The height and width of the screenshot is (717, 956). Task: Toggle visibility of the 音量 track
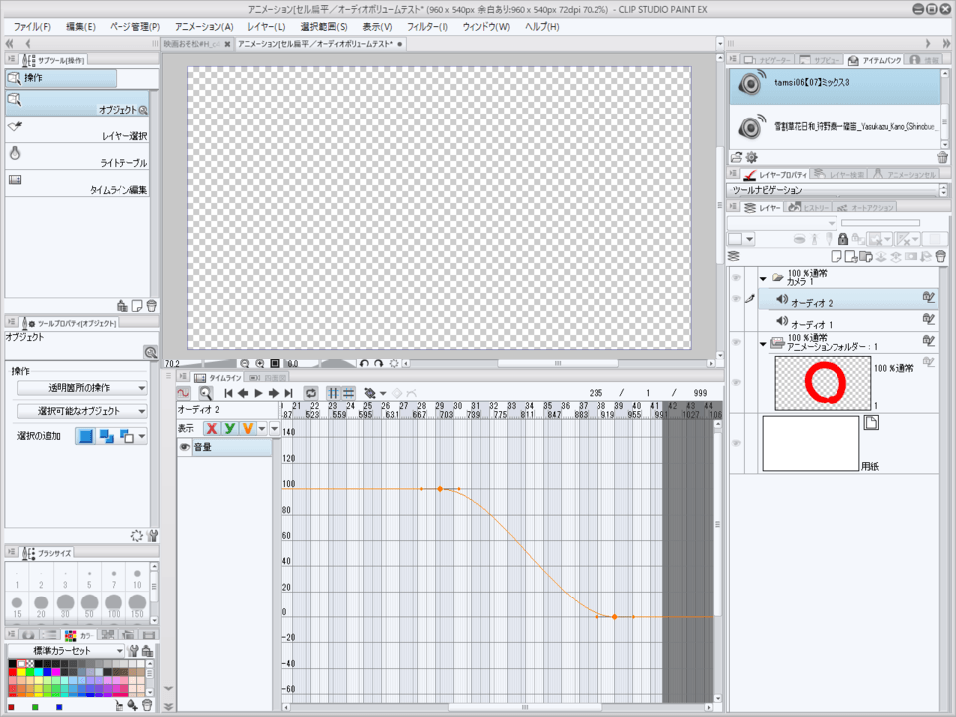185,448
